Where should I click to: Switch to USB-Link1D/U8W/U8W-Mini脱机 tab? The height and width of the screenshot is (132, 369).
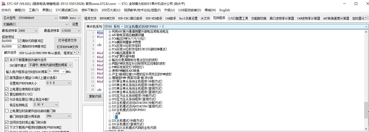tap(40, 53)
